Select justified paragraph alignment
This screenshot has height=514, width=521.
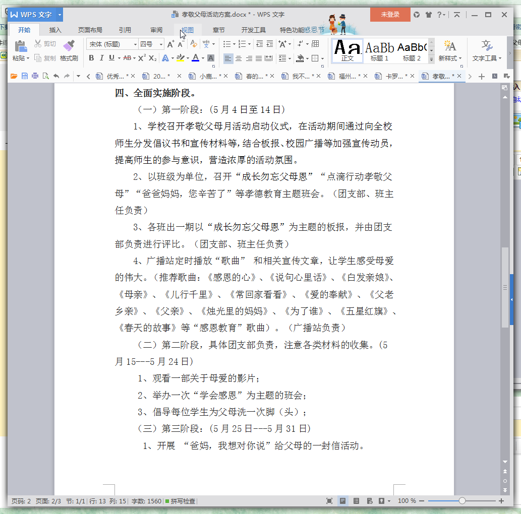click(x=259, y=58)
